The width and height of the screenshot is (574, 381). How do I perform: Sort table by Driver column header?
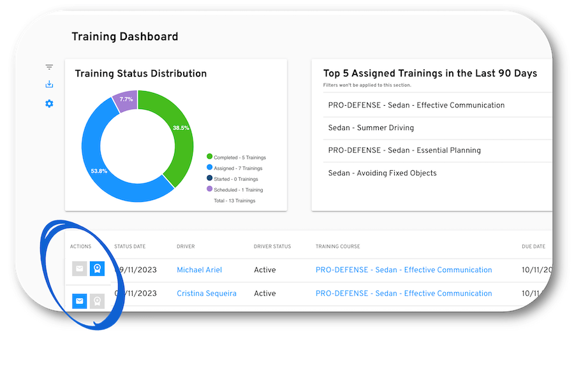(x=186, y=247)
